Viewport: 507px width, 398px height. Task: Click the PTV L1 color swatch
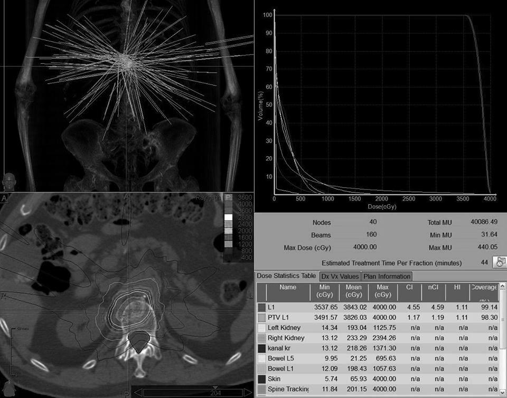click(x=261, y=318)
